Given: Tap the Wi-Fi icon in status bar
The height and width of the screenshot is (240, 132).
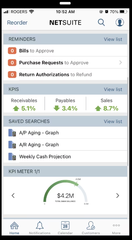Looking at the screenshot, I should click(x=32, y=12).
